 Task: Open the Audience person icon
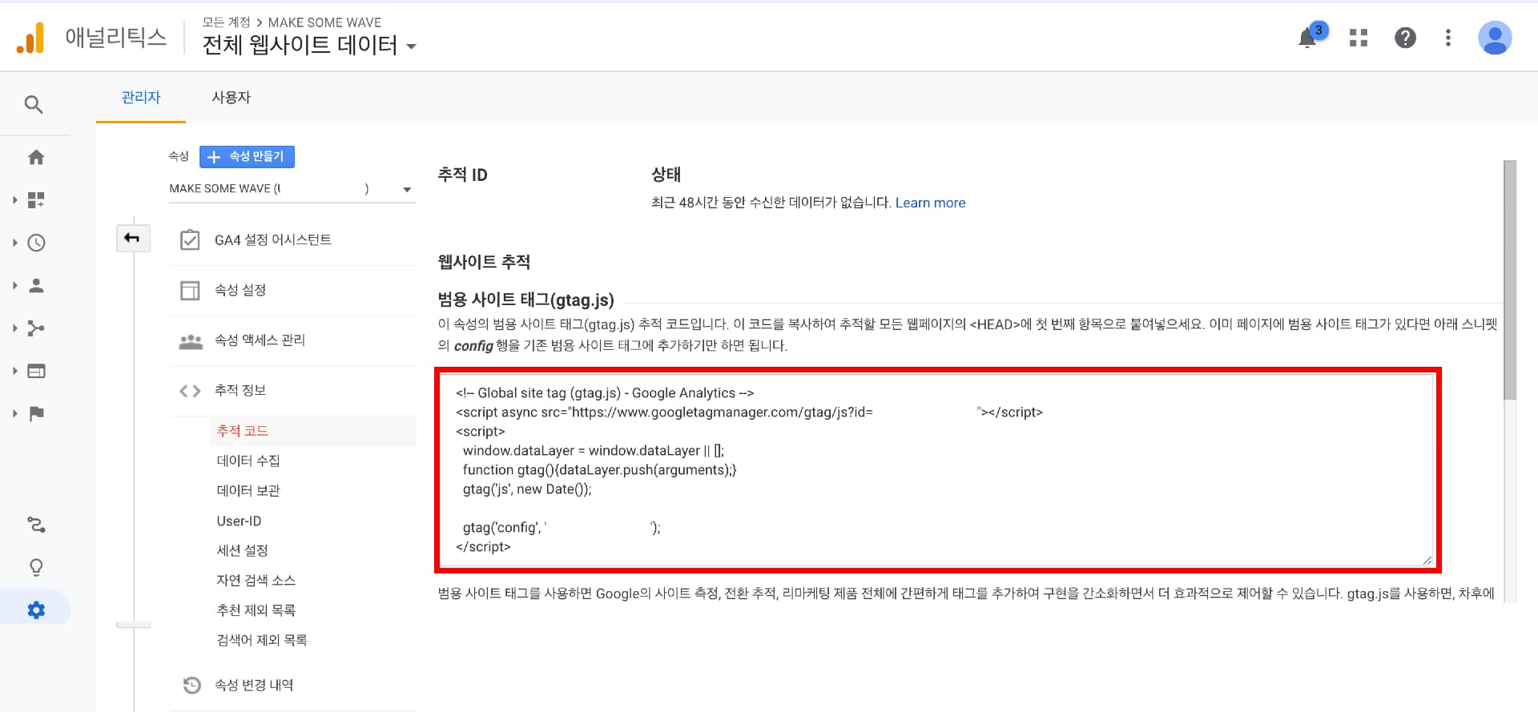tap(36, 285)
